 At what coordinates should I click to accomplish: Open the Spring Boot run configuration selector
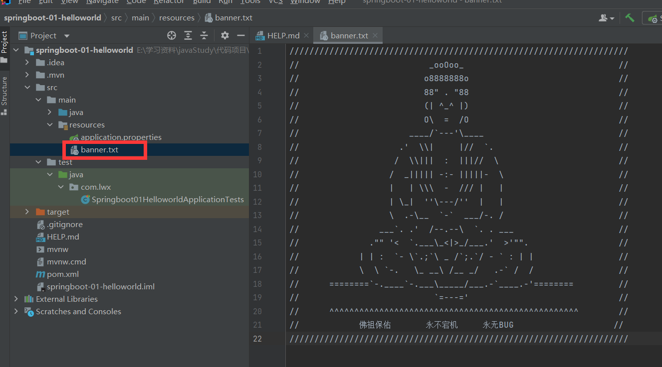(653, 18)
